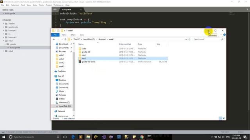Open Sublime tab list dropdown arrow
The height and width of the screenshot is (140, 250).
point(247,9)
